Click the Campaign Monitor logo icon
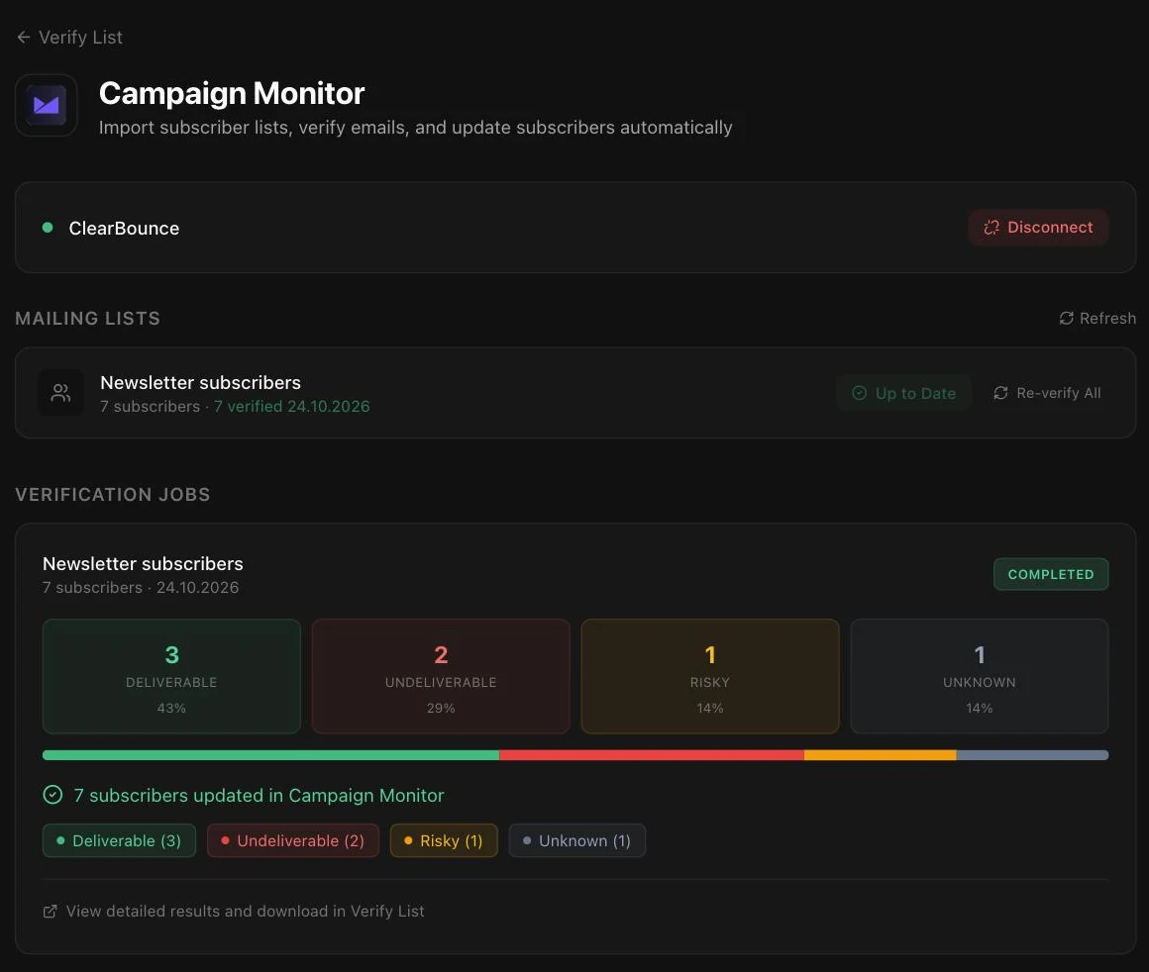1149x972 pixels. pyautogui.click(x=47, y=106)
